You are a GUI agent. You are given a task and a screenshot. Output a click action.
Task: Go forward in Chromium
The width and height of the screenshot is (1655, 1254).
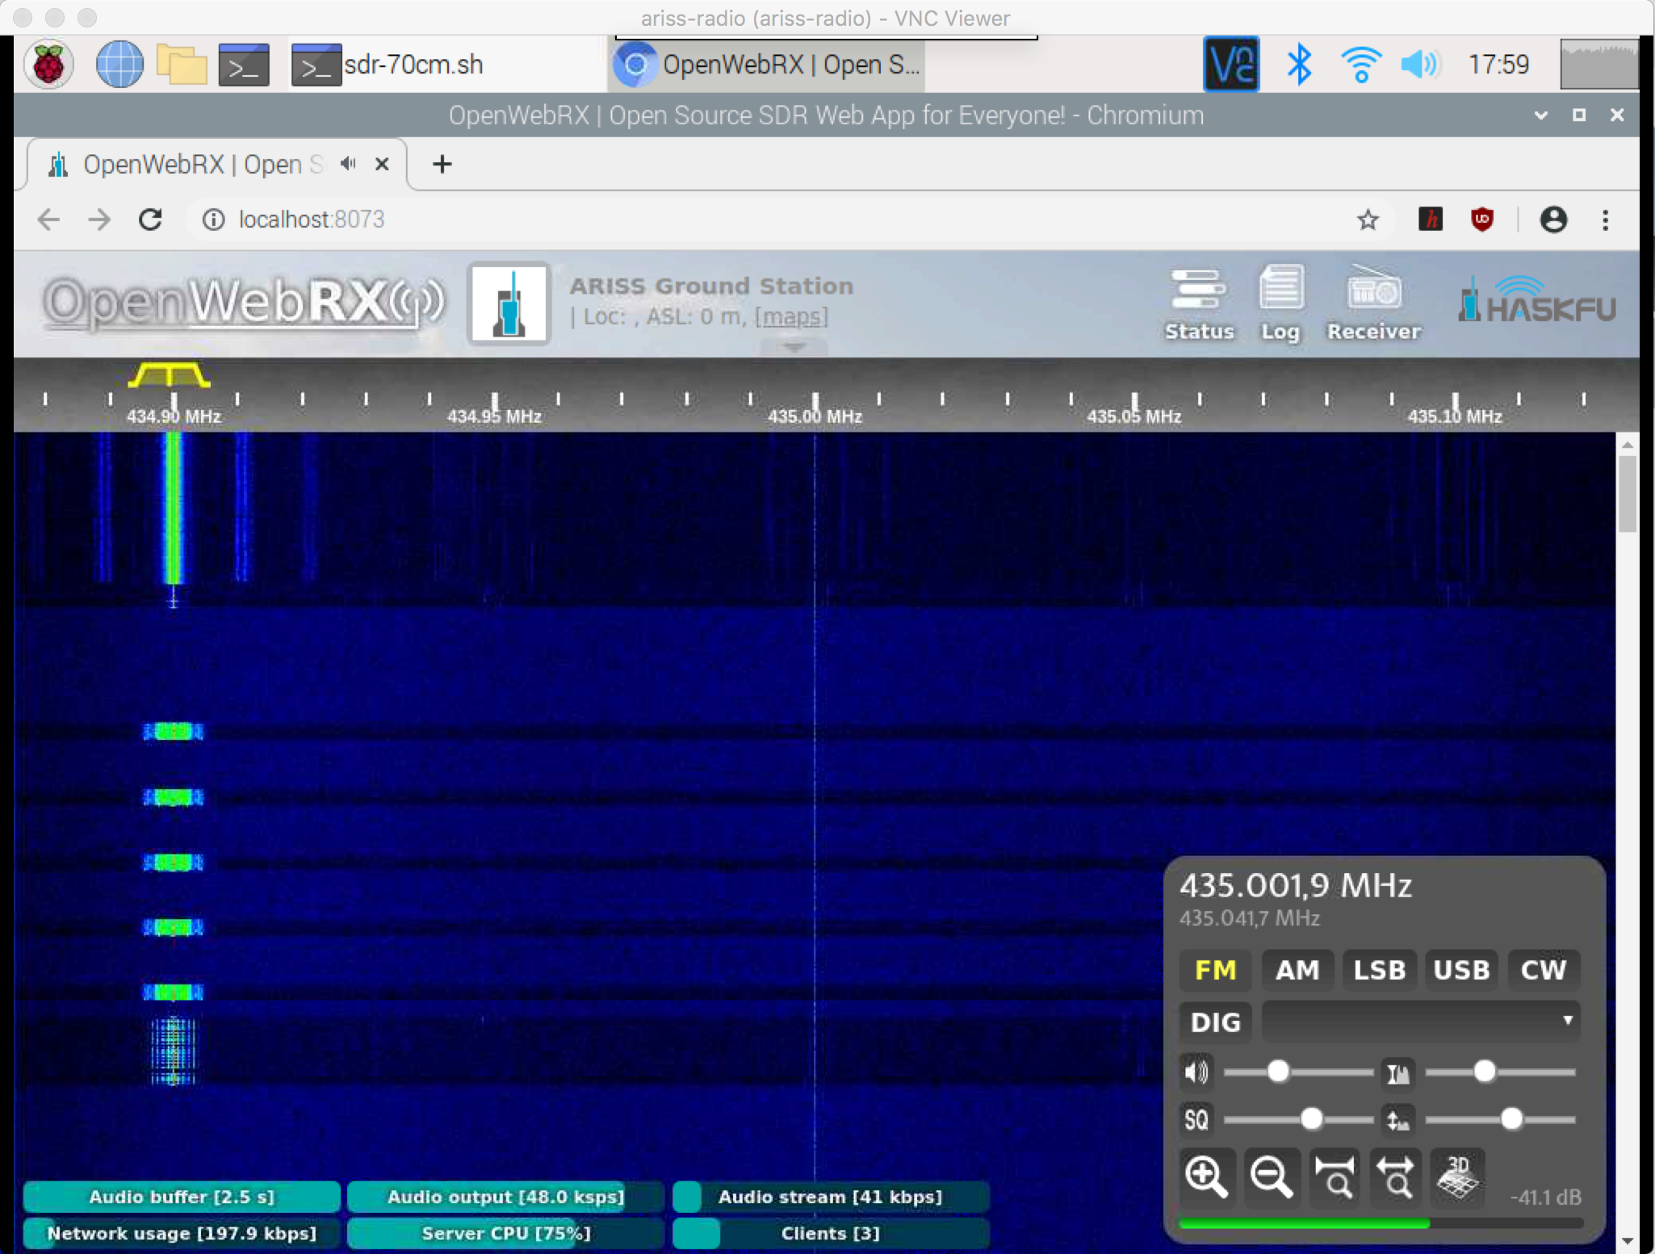point(99,219)
